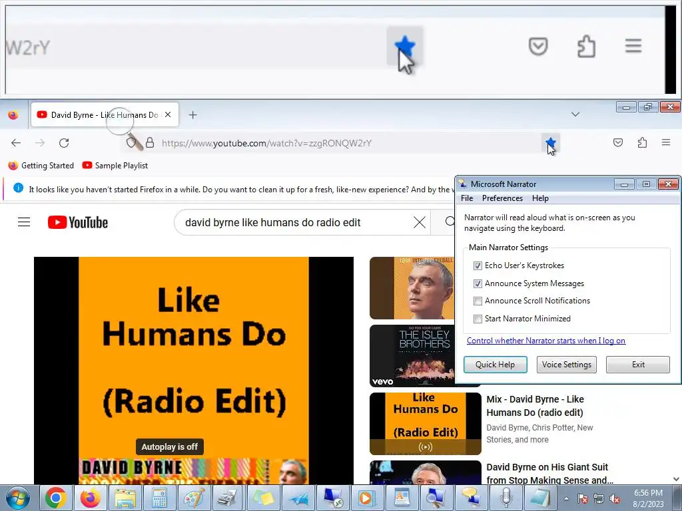Screen dimensions: 682x511
Task: Click the Quick Help button
Action: coord(495,365)
